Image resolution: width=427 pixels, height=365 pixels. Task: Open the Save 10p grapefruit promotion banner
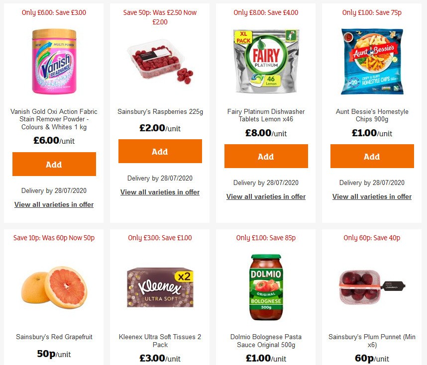click(x=54, y=238)
